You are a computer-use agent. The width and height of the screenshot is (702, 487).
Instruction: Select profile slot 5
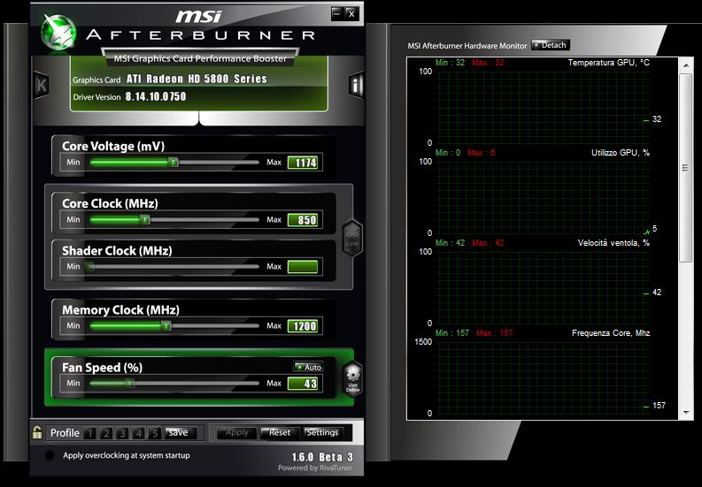[x=154, y=433]
